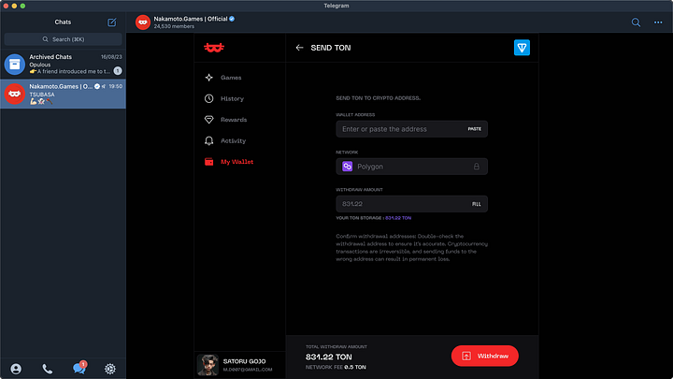Open the Network Polygon selector
673x379 pixels.
[411, 167]
